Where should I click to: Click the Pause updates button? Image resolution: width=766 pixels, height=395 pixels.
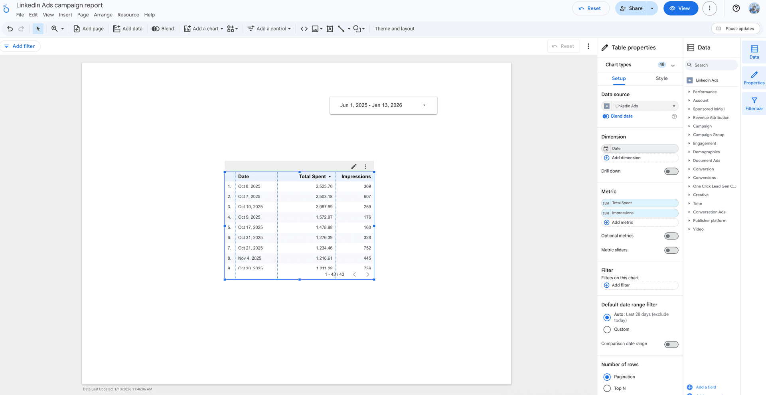tap(735, 28)
